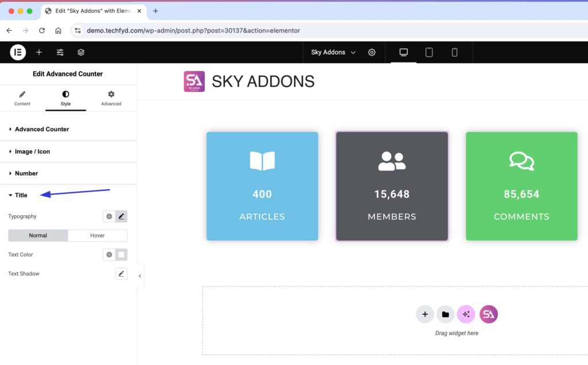Select the Normal state tab
Viewport: 588px width, 365px height.
coord(38,236)
